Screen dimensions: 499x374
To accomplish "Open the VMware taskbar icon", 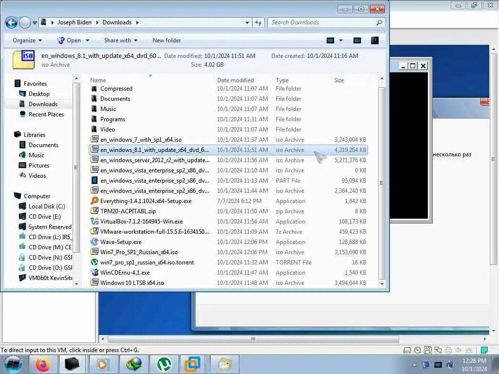I will [x=192, y=364].
